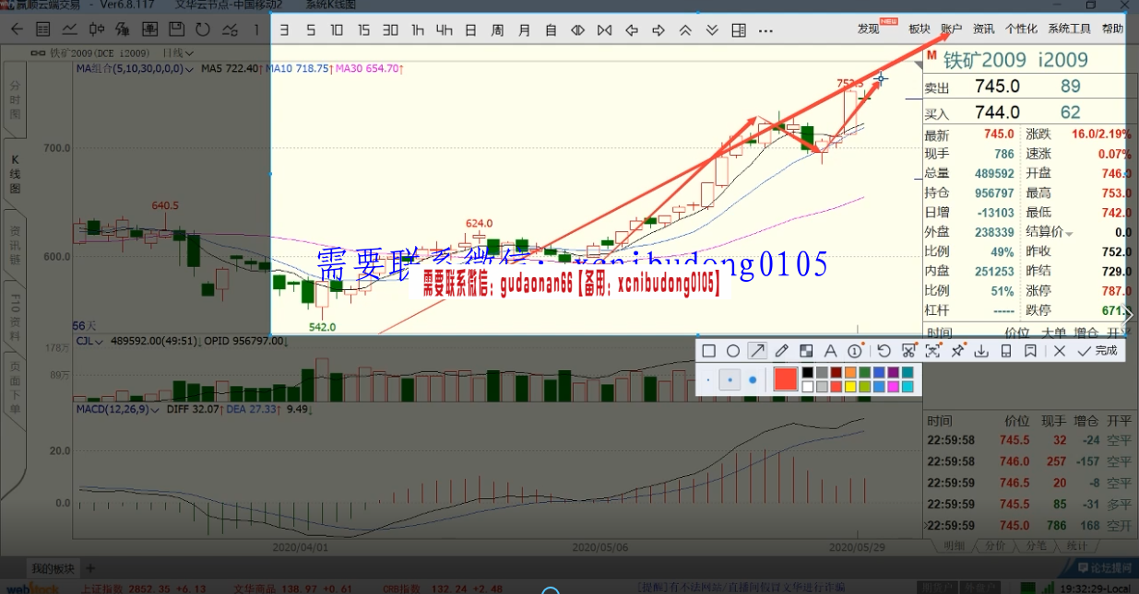Select the rectangle annotation tool
The width and height of the screenshot is (1139, 594).
pos(708,351)
